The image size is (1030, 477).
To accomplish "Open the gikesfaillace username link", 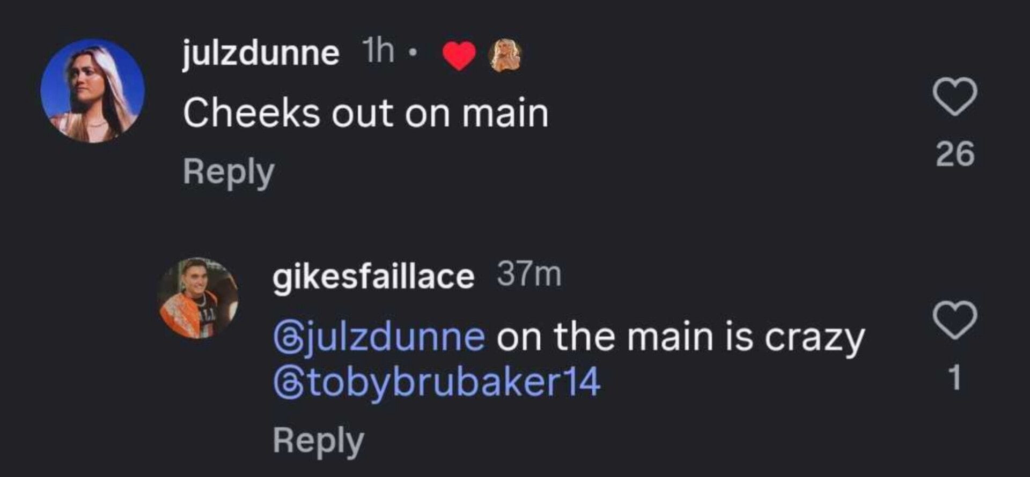I will [x=373, y=277].
